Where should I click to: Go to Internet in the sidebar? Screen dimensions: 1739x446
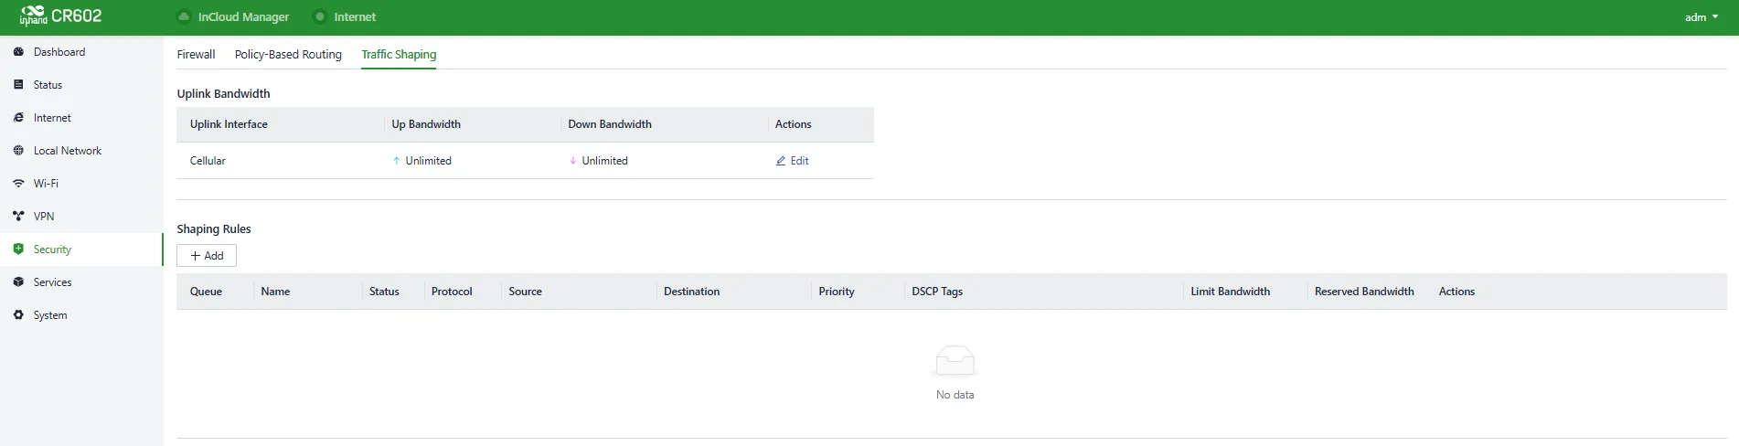click(81, 118)
